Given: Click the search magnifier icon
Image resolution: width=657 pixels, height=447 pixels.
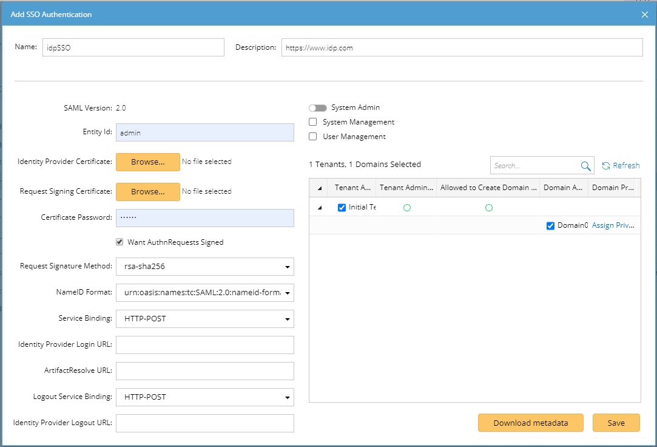Looking at the screenshot, I should (x=585, y=165).
